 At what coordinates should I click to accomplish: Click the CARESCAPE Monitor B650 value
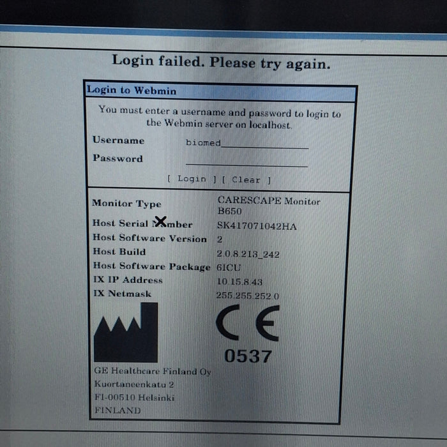pos(268,206)
